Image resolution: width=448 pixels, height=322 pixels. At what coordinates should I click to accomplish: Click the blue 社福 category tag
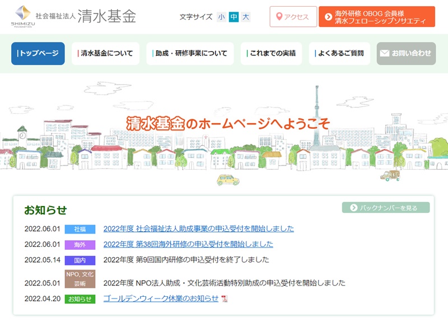coord(80,229)
